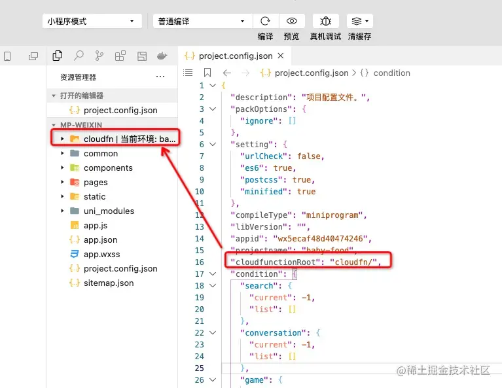Image resolution: width=502 pixels, height=388 pixels.
Task: Select project.config.json under open editors
Action: click(x=113, y=110)
